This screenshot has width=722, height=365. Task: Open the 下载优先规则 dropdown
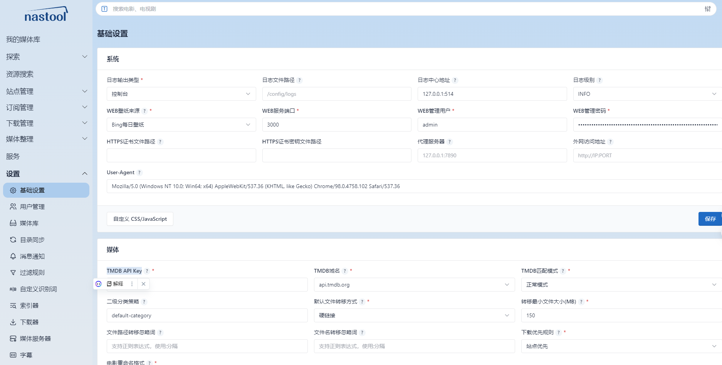click(x=621, y=346)
